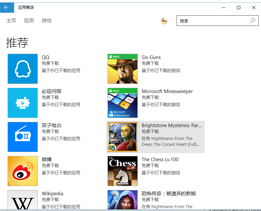Open the Six-Guns cowboy thumbnail
This screenshot has width=261, height=211.
(x=123, y=69)
